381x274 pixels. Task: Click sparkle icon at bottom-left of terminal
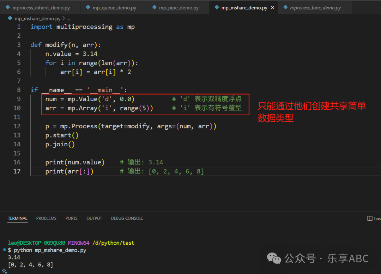coord(4,271)
